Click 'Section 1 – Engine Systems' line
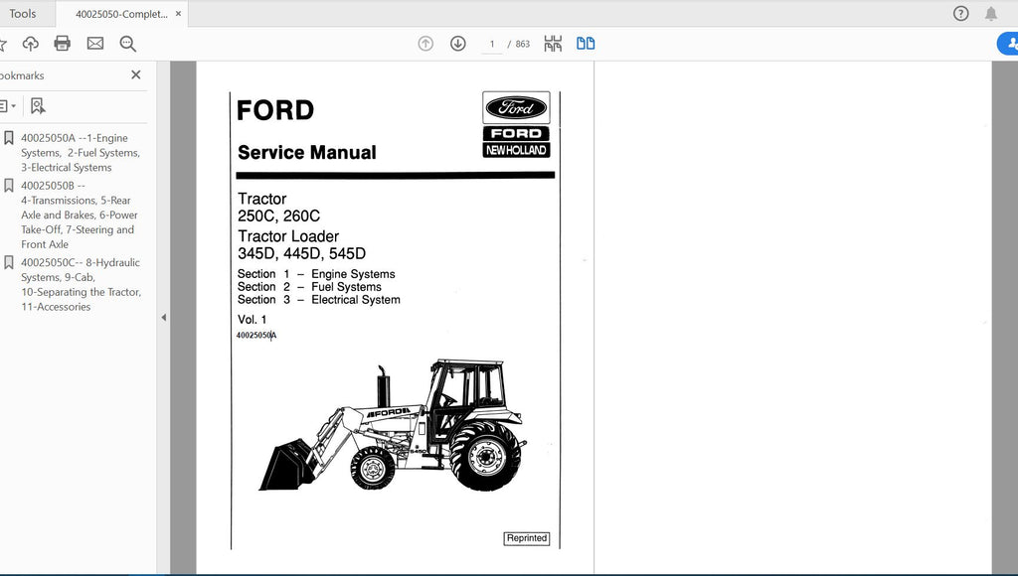Image resolution: width=1018 pixels, height=576 pixels. pyautogui.click(x=316, y=274)
